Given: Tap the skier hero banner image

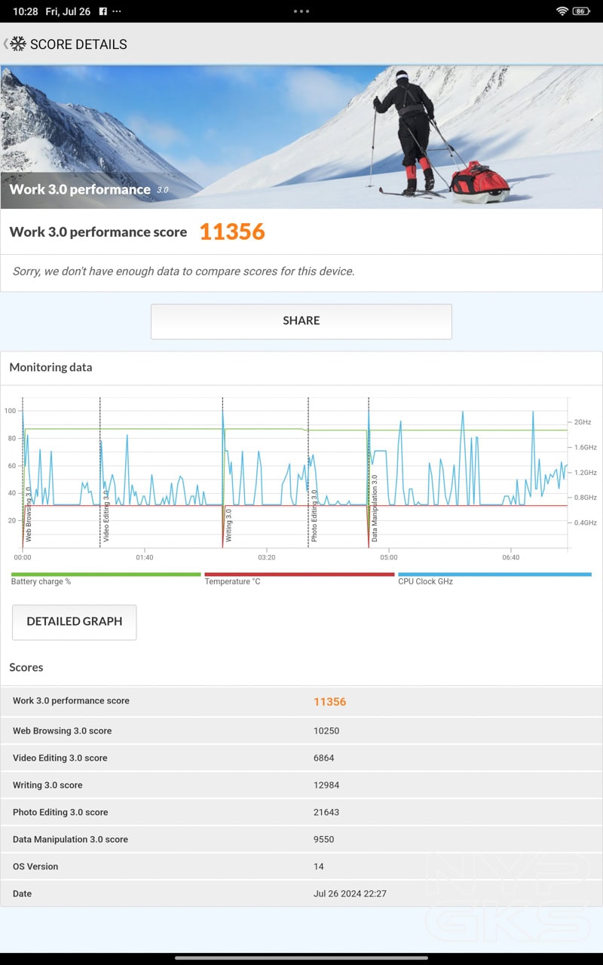Looking at the screenshot, I should [301, 136].
